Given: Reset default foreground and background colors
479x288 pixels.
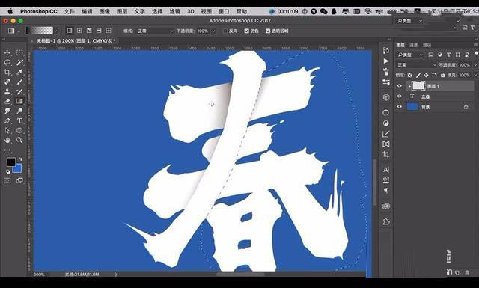Looking at the screenshot, I should [x=8, y=171].
